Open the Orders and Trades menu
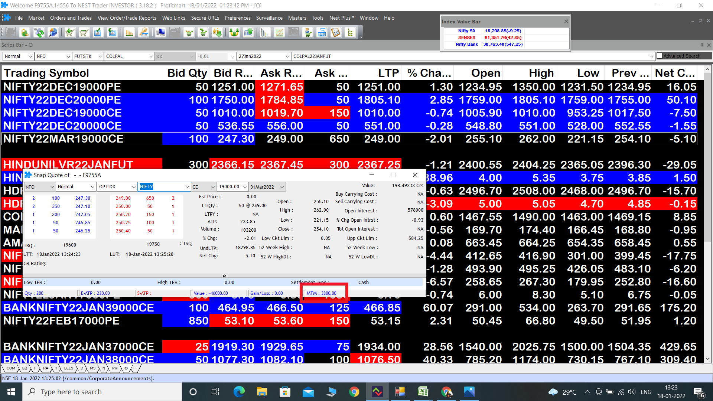The image size is (713, 401). [71, 18]
